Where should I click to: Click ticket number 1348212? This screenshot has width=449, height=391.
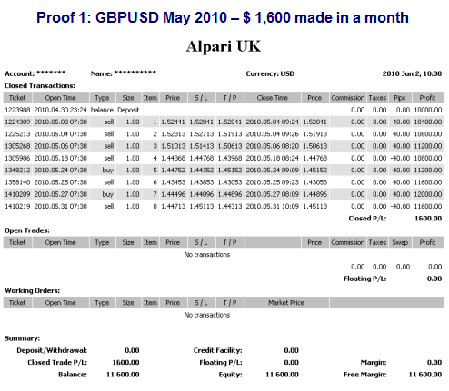click(x=17, y=171)
